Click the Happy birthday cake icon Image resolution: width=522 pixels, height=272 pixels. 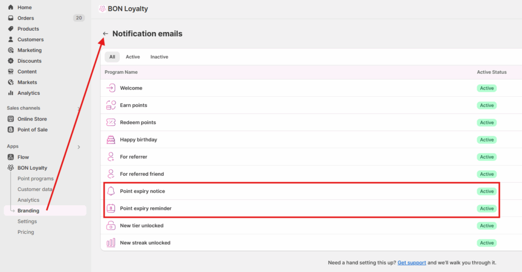(111, 140)
